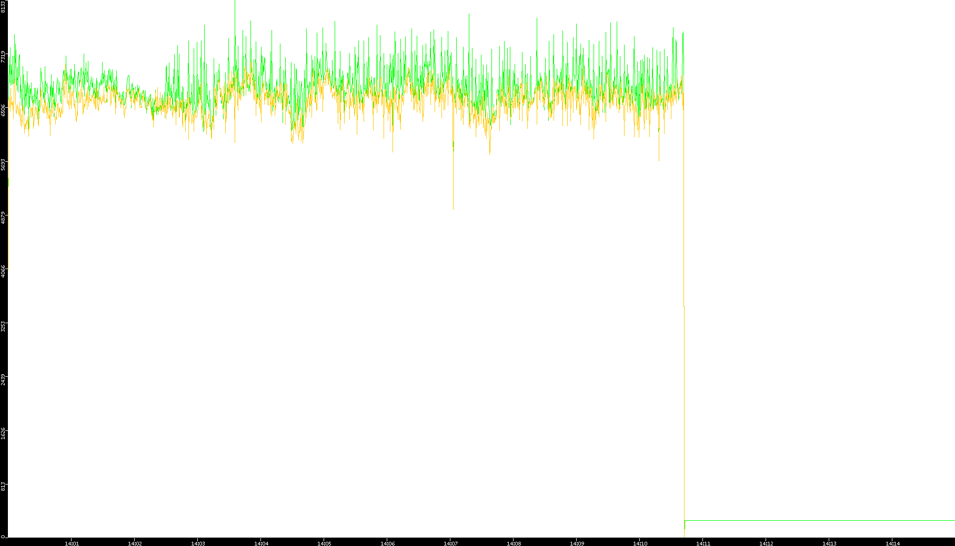Select the 2439 y-axis label
Screen dimensions: 955x546
click(x=3, y=379)
